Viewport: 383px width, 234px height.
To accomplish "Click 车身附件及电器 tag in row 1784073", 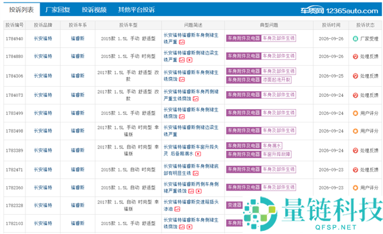I will pyautogui.click(x=244, y=94).
